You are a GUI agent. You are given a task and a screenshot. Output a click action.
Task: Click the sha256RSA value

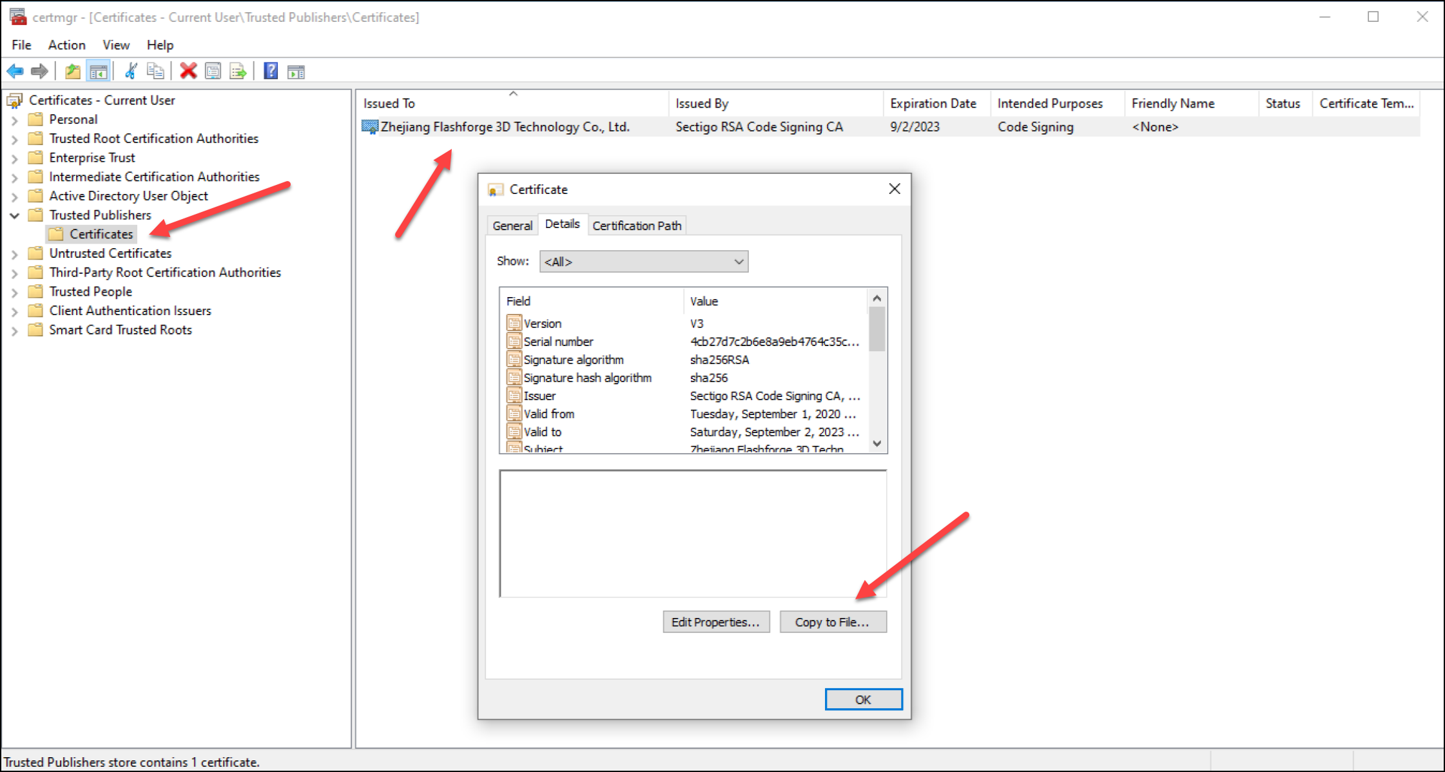719,360
